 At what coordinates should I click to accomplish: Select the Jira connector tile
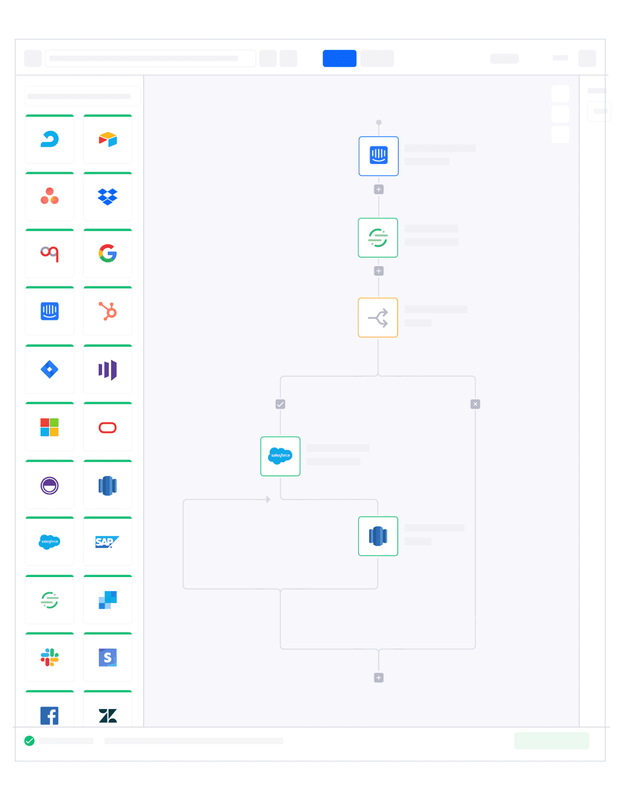[x=50, y=369]
